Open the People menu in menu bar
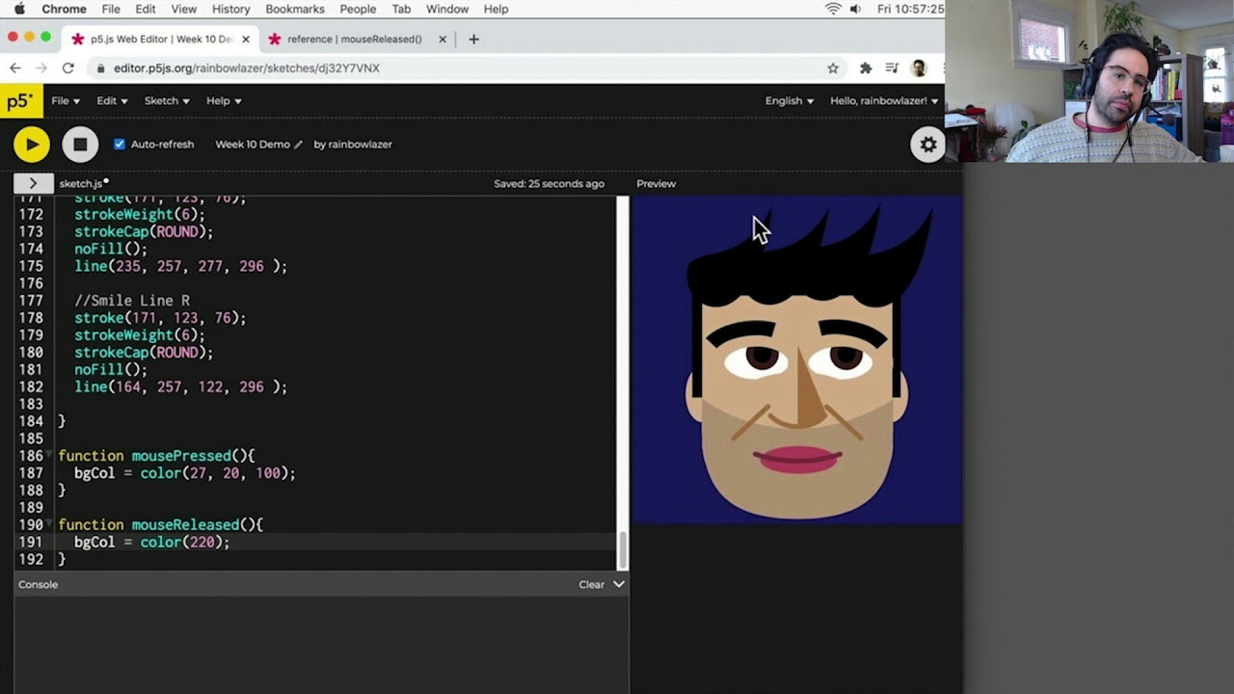Screen dimensions: 1234x694 pyautogui.click(x=358, y=9)
